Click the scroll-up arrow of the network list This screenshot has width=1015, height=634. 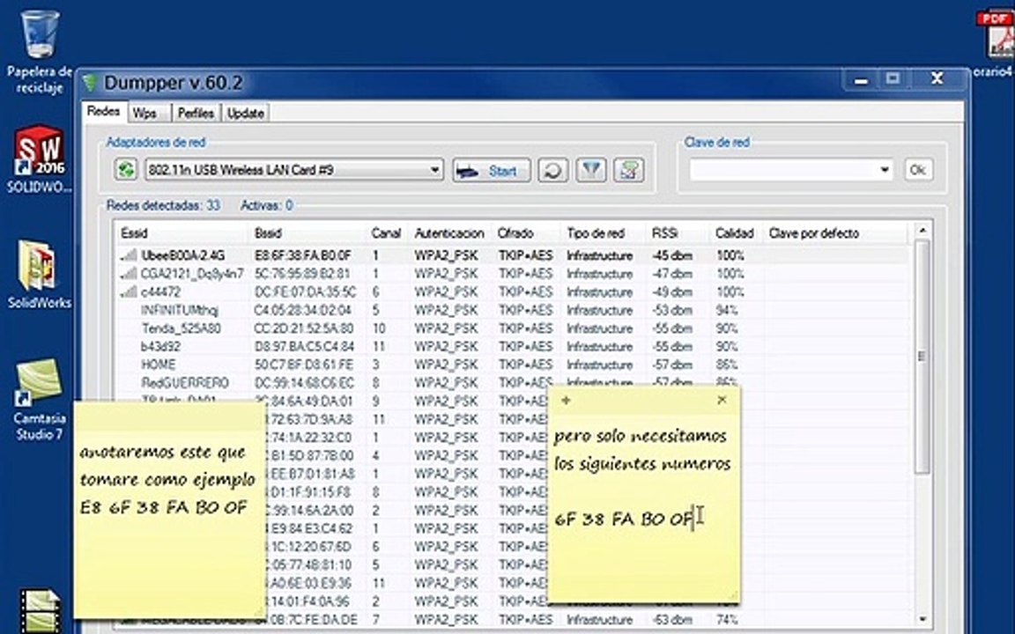pyautogui.click(x=922, y=231)
